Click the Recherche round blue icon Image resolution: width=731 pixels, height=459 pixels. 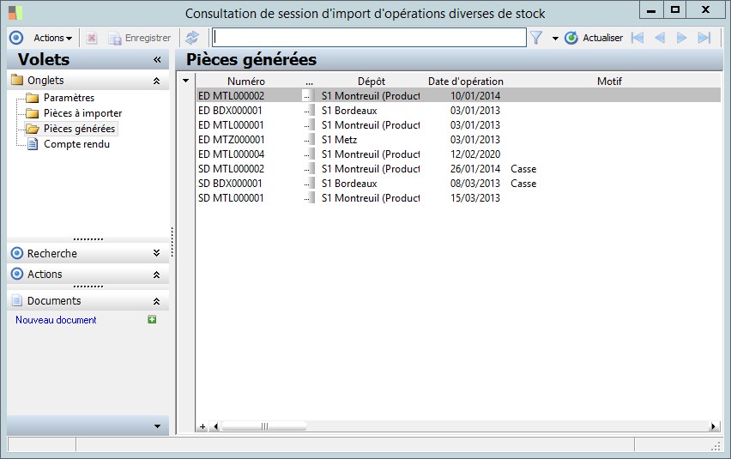click(17, 253)
